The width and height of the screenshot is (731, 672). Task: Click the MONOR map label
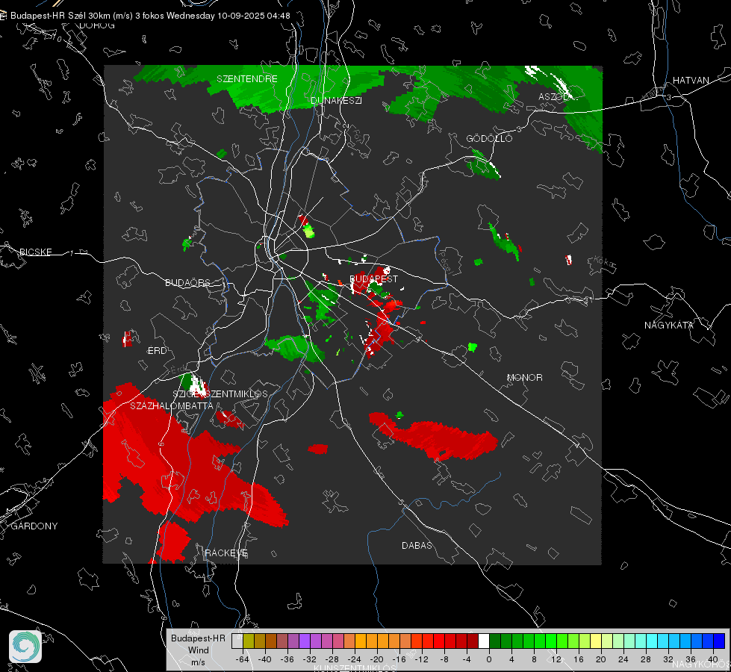(524, 377)
